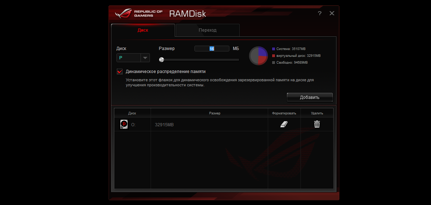Delete disk O: with the trash icon
Screen dimensions: 431x205
click(317, 124)
